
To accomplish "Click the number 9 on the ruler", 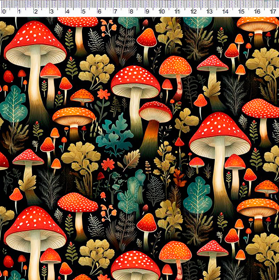I will (147, 12).
